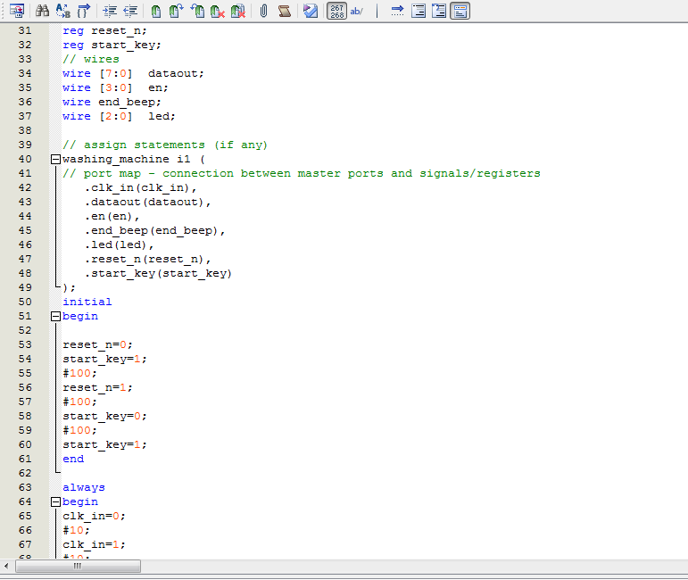
Task: Click the leftmost toolbar icon
Action: click(16, 11)
